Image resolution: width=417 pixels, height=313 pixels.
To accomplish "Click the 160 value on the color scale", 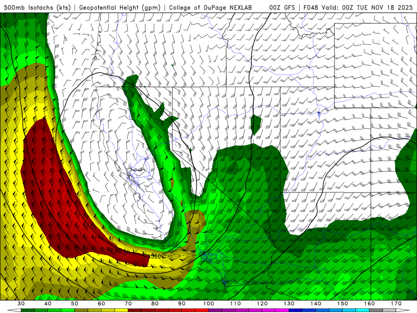I will coord(370,304).
